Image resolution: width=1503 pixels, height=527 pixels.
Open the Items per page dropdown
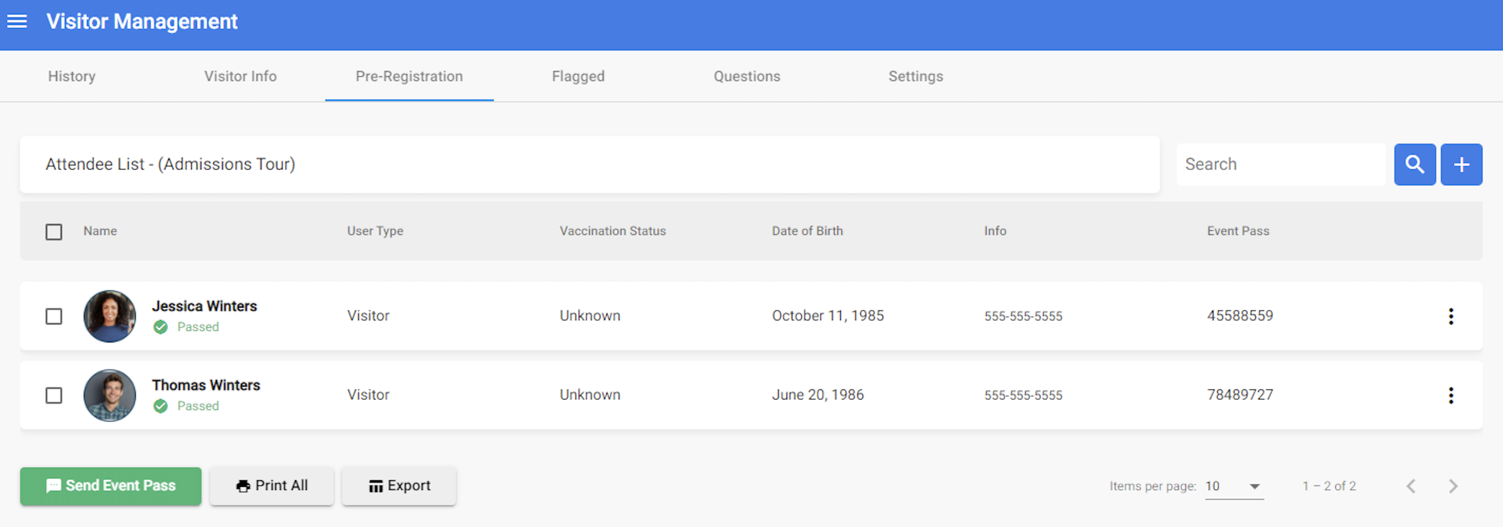click(1234, 486)
